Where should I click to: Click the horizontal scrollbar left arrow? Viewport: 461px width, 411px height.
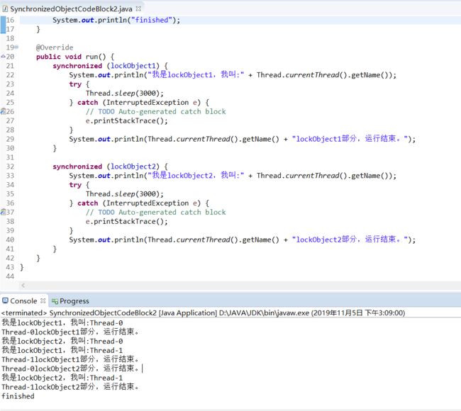coord(23,285)
